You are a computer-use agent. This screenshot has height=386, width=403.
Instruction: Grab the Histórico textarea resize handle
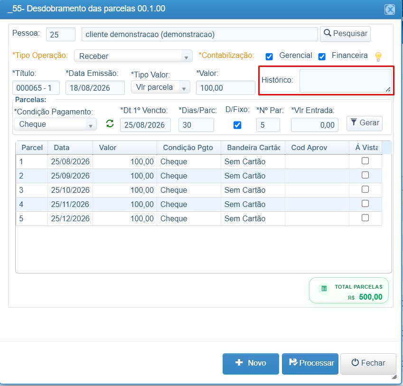(x=388, y=89)
